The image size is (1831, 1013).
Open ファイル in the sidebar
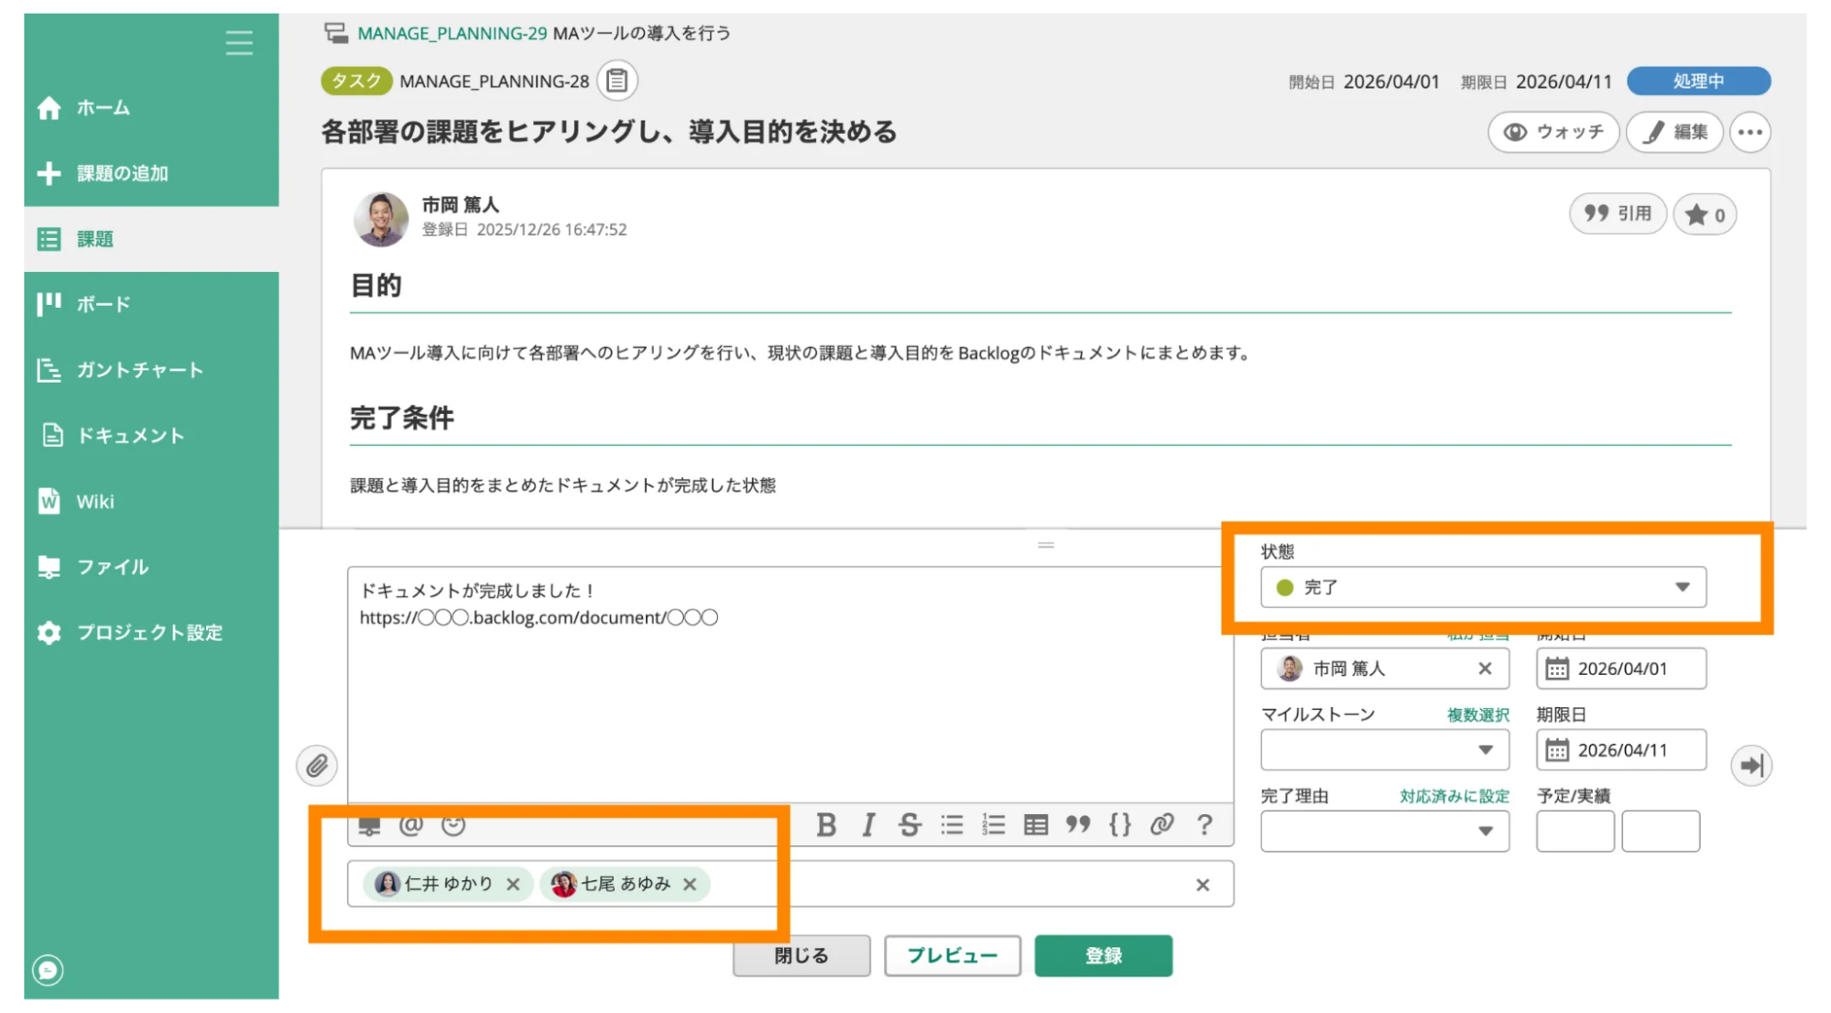click(151, 567)
